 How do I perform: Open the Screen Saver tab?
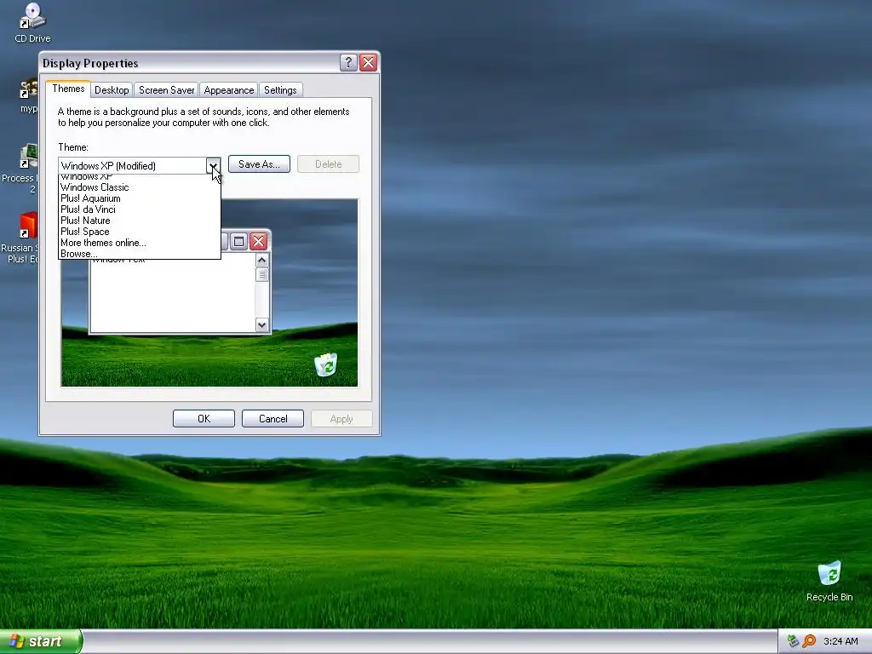(x=166, y=90)
